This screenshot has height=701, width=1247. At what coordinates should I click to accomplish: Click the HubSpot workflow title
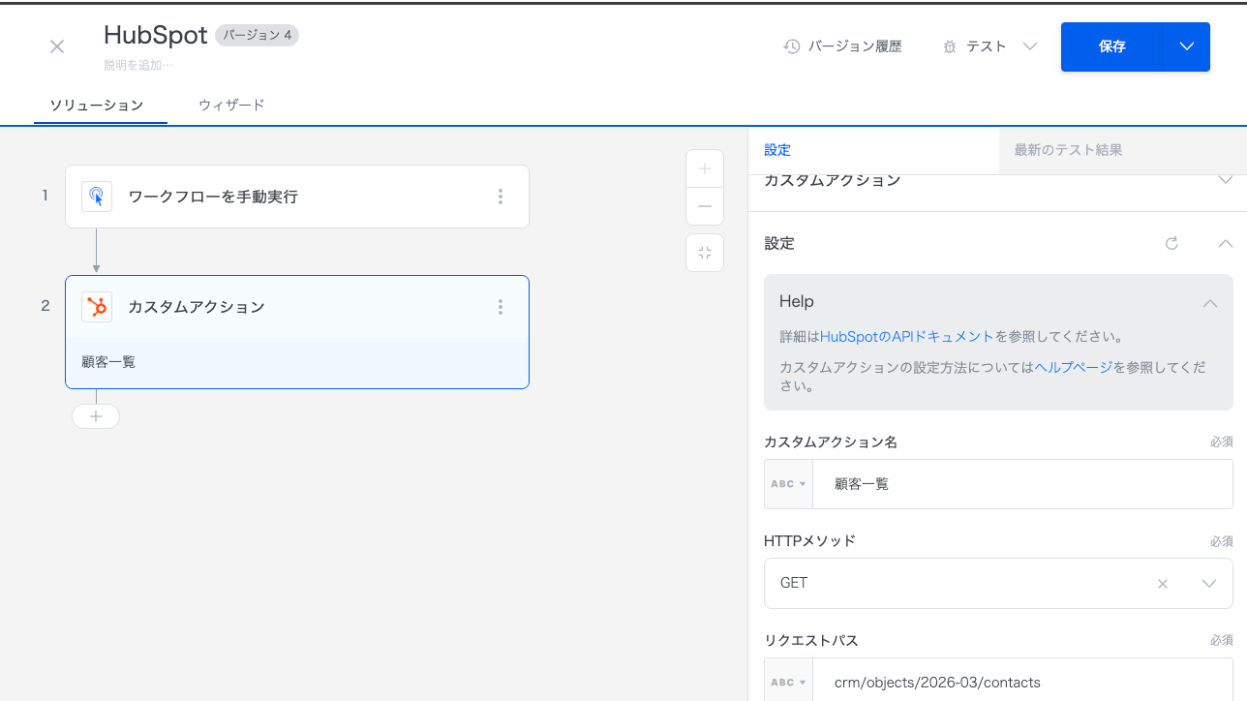(x=156, y=35)
